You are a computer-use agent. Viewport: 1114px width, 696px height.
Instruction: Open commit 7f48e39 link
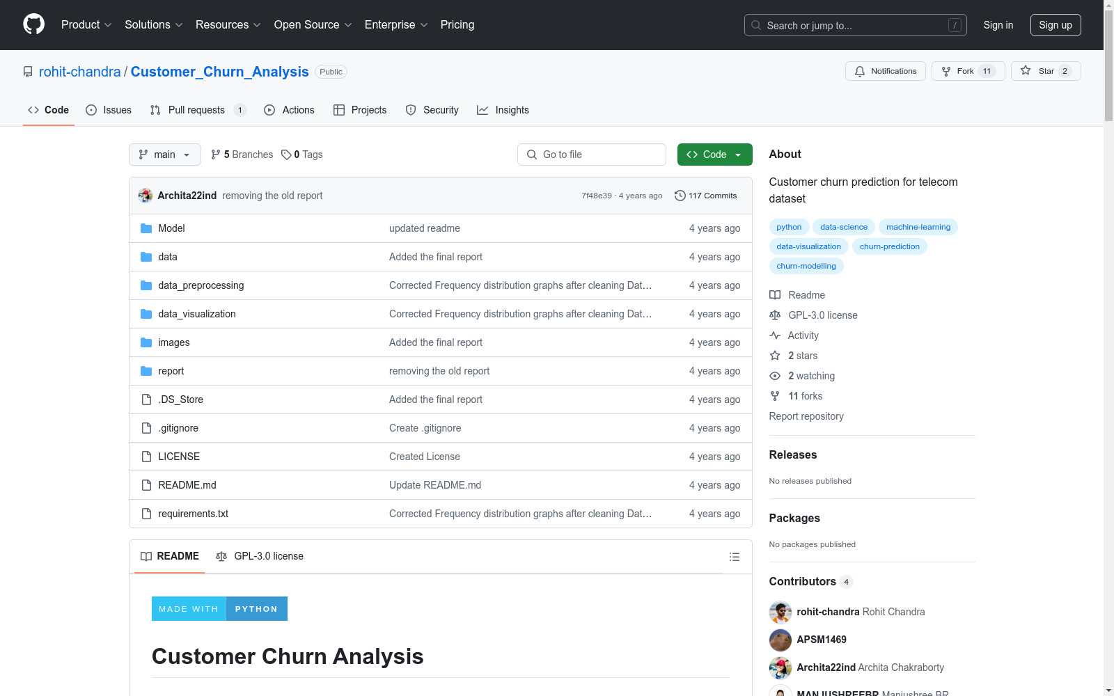597,196
